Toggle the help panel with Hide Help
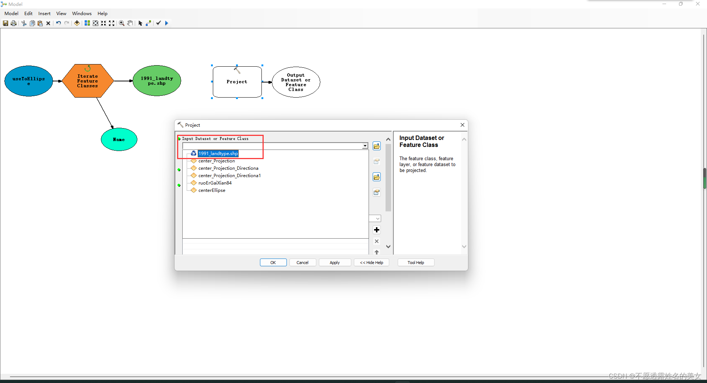707x383 pixels. tap(371, 262)
